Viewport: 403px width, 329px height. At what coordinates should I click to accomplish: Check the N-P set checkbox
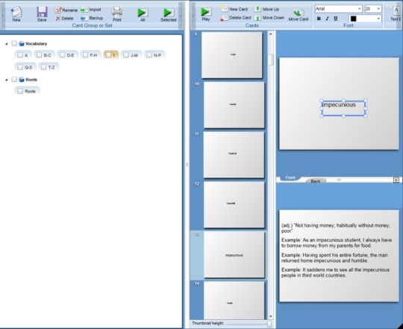(149, 55)
